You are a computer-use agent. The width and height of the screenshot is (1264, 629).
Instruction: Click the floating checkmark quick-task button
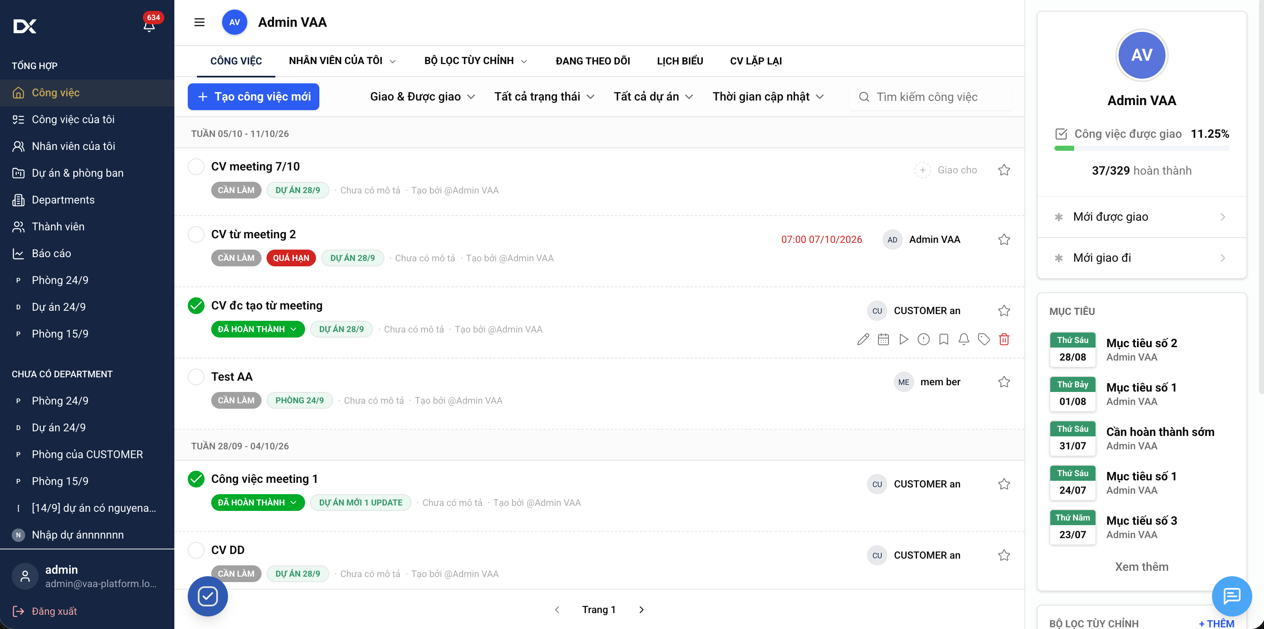tap(207, 596)
